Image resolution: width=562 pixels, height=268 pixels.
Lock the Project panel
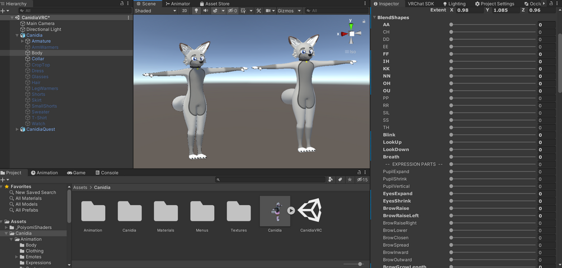(359, 172)
